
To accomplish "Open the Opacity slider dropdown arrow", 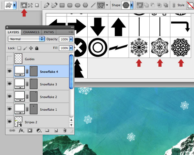I will pos(71,39).
